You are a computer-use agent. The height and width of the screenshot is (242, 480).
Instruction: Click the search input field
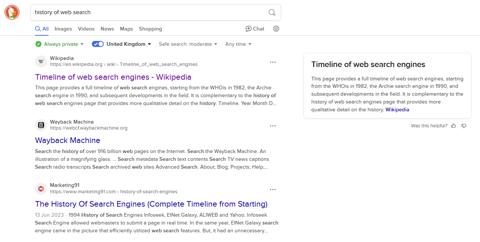[149, 12]
